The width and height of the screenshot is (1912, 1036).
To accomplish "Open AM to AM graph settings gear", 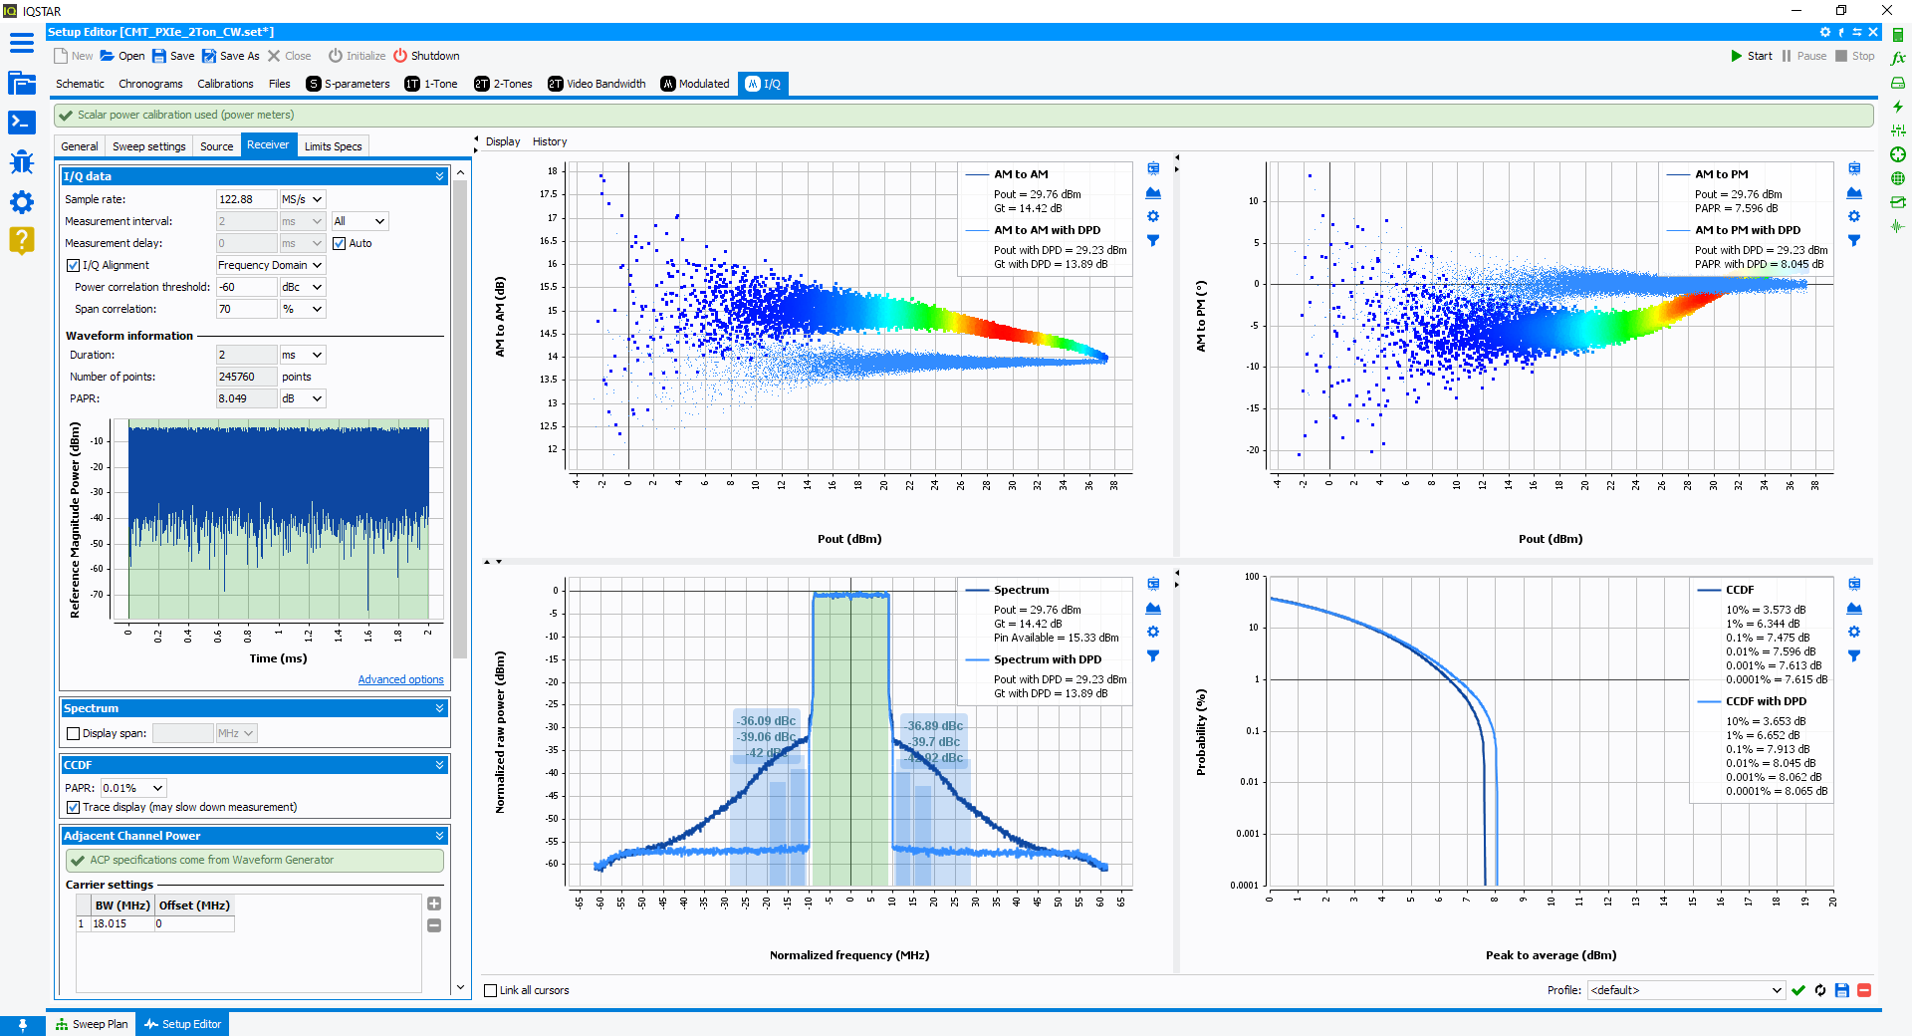I will pyautogui.click(x=1153, y=216).
